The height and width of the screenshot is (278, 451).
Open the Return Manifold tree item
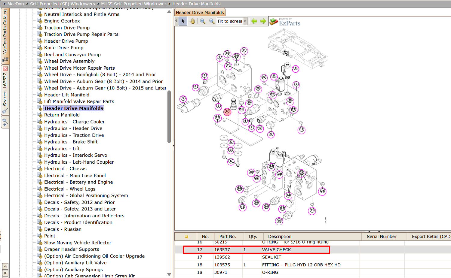[62, 115]
